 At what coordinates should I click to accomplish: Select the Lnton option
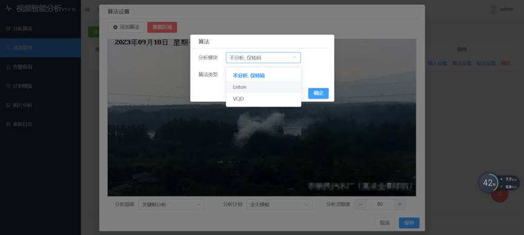tap(264, 87)
